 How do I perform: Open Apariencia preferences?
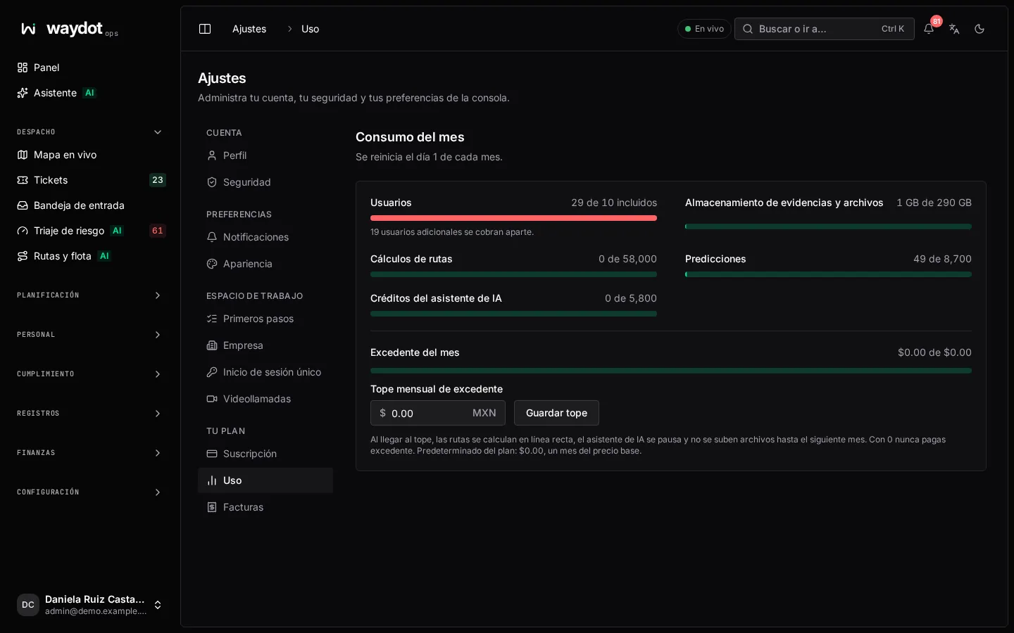265,264
